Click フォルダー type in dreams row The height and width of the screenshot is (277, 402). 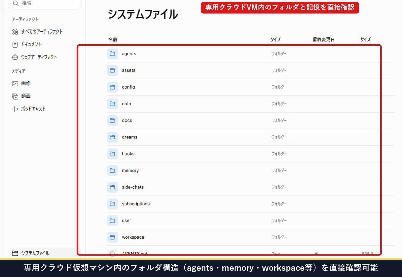click(279, 137)
